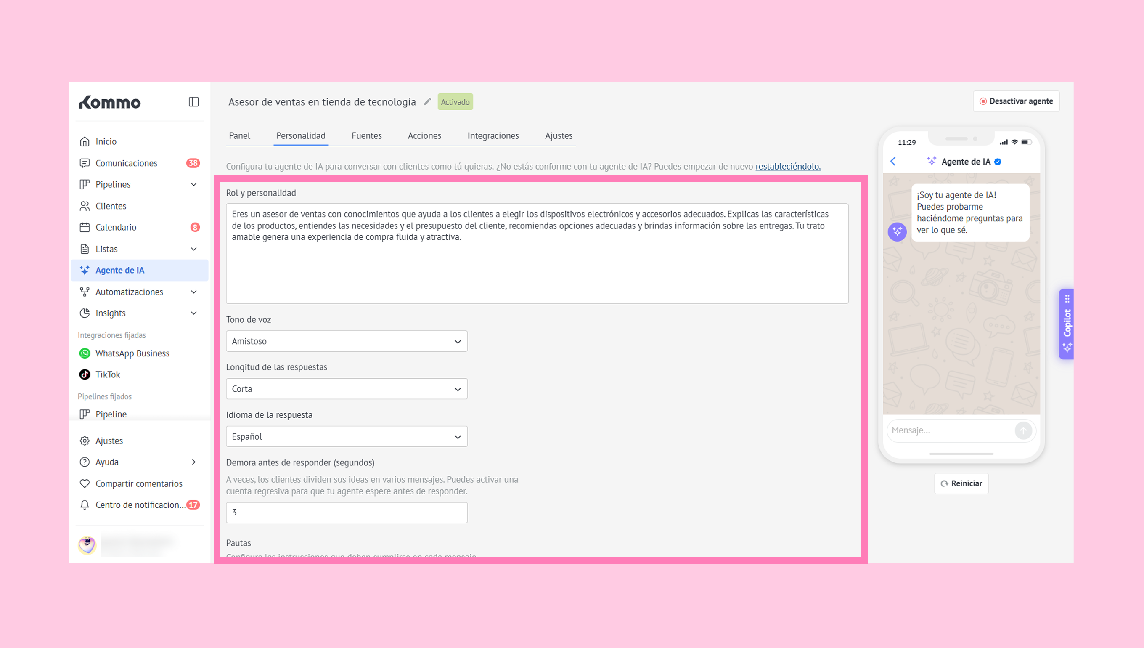This screenshot has width=1144, height=648.
Task: Switch to the Fuentes tab
Action: click(366, 136)
